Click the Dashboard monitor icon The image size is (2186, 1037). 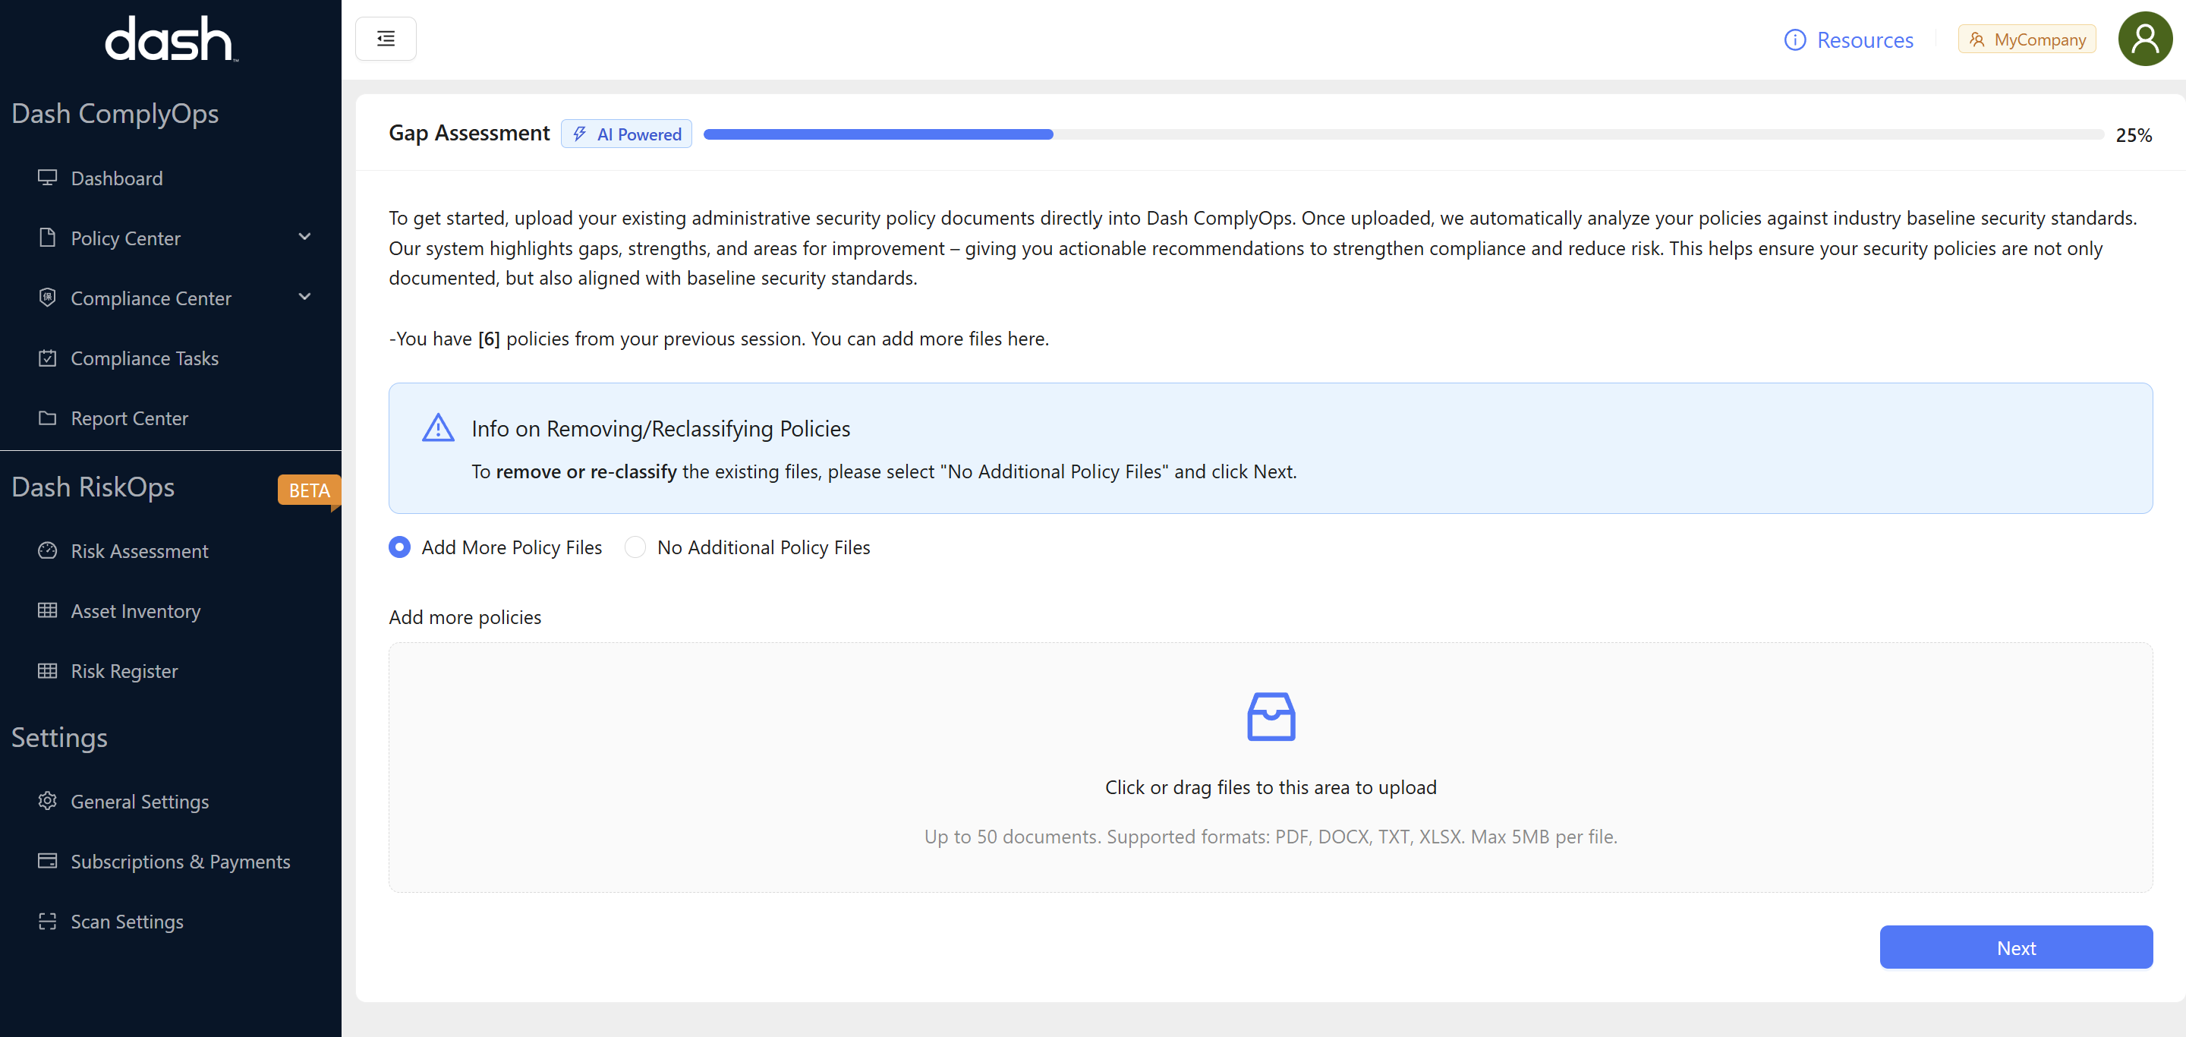[48, 178]
